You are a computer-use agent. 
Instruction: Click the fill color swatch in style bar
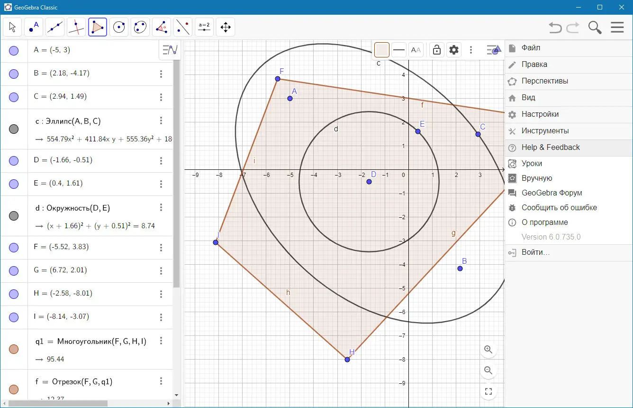point(382,50)
